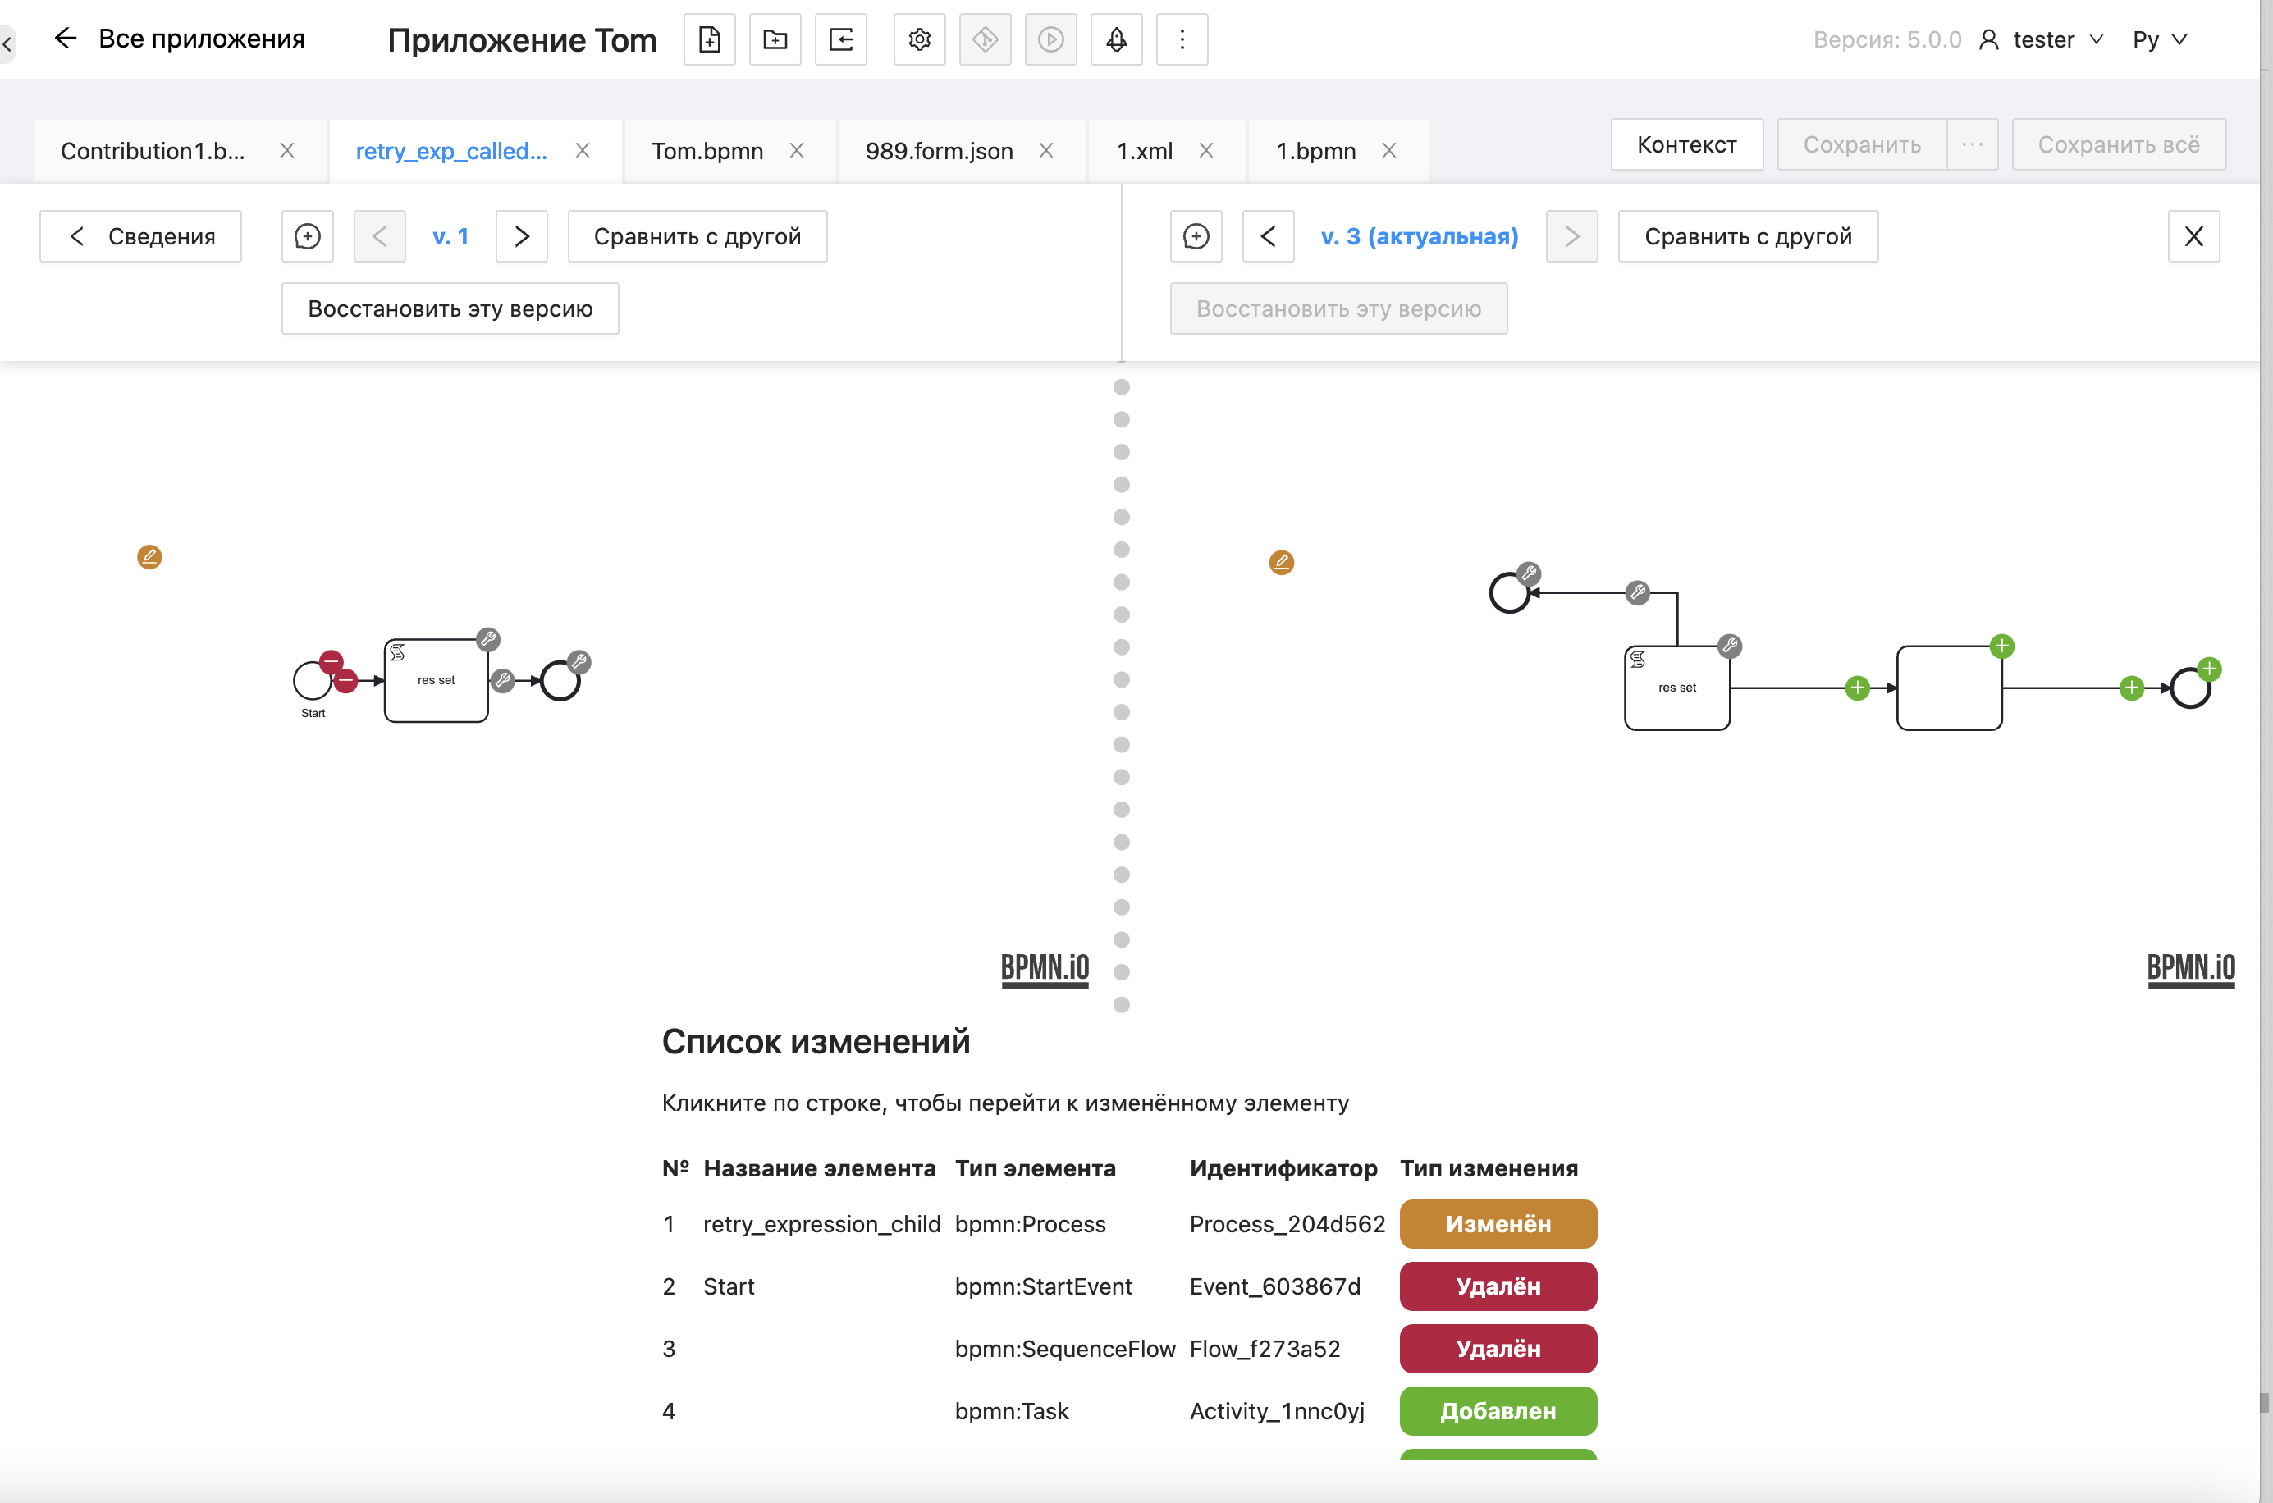Switch to the 989.form.json tab
The image size is (2273, 1503).
point(939,150)
